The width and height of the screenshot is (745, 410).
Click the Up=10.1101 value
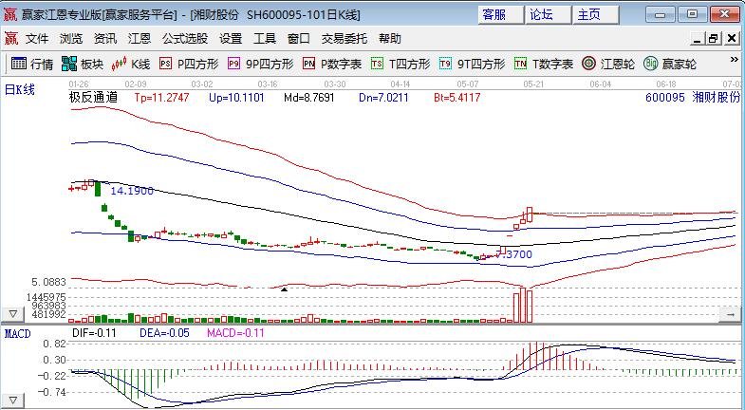[236, 98]
